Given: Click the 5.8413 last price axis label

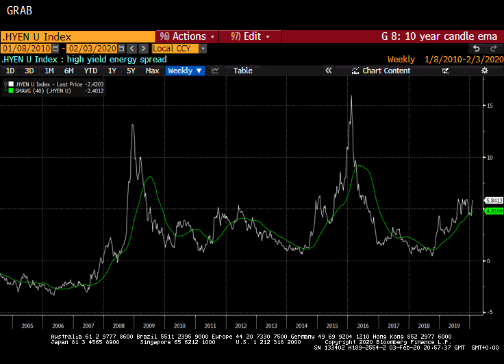Looking at the screenshot, I should click(x=494, y=200).
